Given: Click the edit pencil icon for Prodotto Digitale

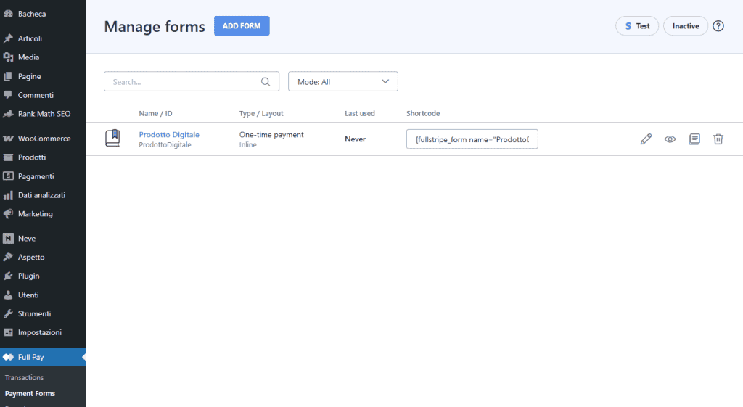Looking at the screenshot, I should point(646,139).
